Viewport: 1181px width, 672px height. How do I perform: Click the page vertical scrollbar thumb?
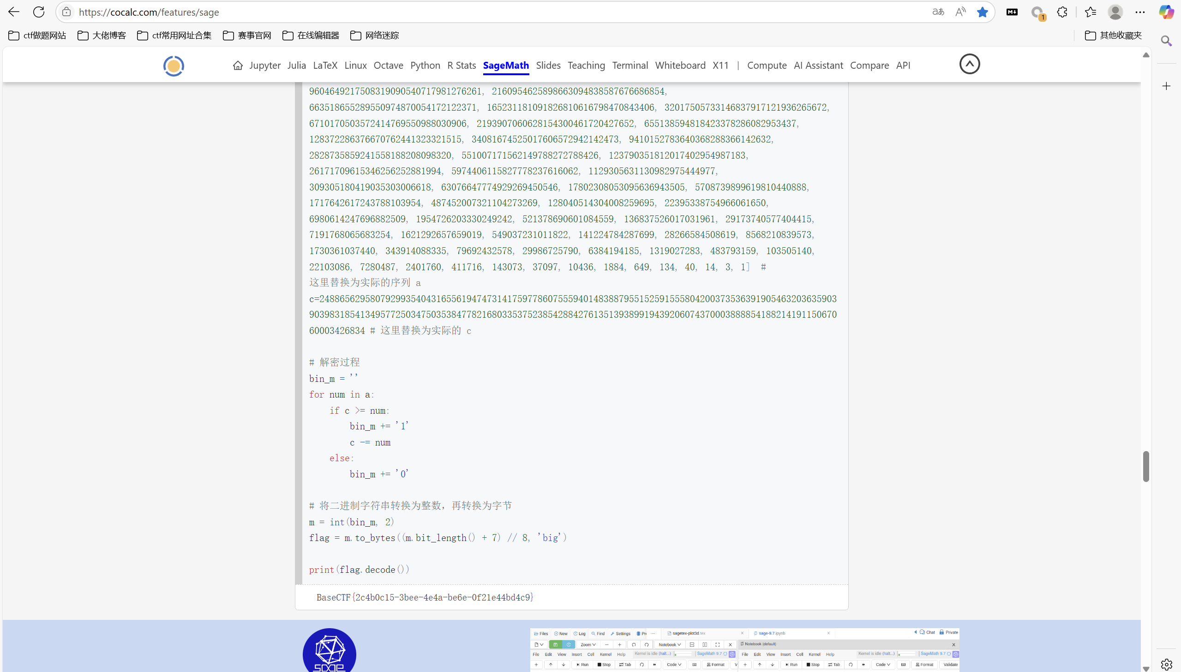1146,466
